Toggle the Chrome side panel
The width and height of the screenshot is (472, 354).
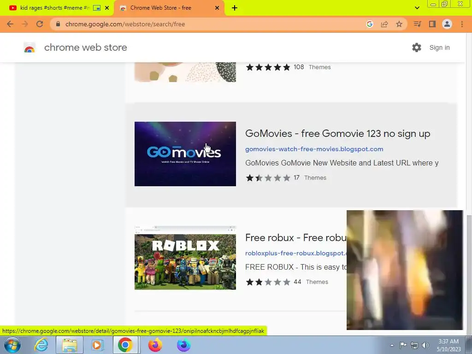(432, 24)
